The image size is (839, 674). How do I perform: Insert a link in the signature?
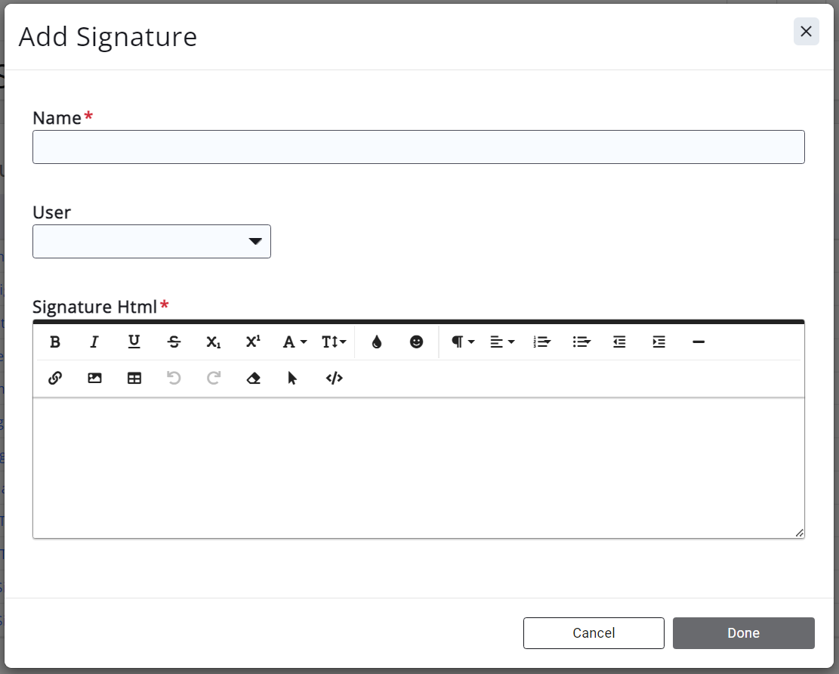[x=55, y=379]
